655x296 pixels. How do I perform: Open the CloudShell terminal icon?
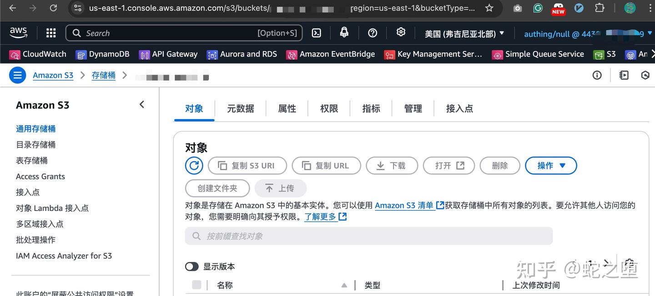click(316, 33)
